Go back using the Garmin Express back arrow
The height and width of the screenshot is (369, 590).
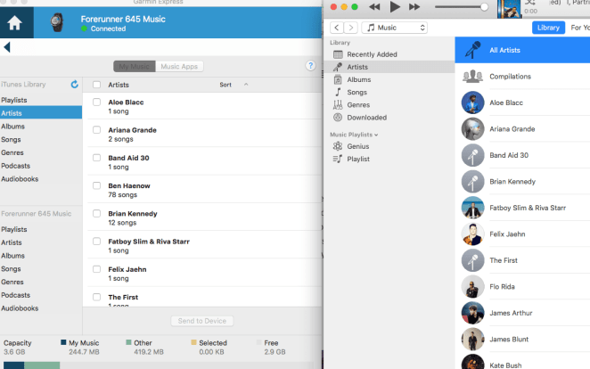(7, 47)
